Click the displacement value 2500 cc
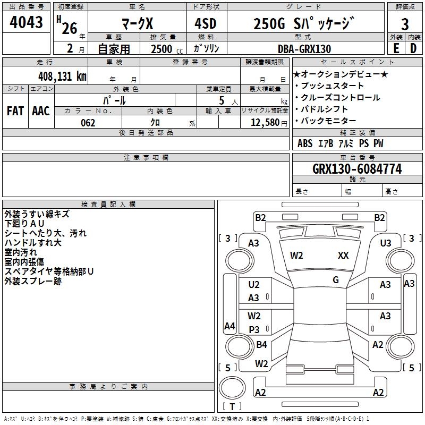This screenshot has width=425, height=425. pos(167,49)
